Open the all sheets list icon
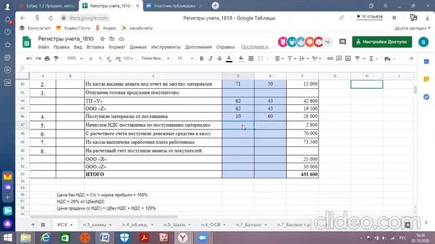The height and width of the screenshot is (244, 435). click(x=43, y=224)
